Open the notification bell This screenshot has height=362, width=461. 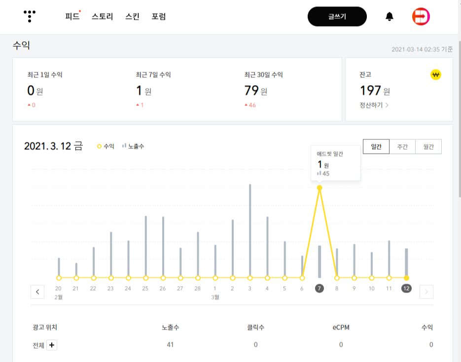[390, 16]
